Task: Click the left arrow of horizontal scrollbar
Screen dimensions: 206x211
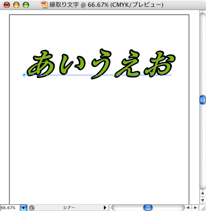Action: (188, 208)
